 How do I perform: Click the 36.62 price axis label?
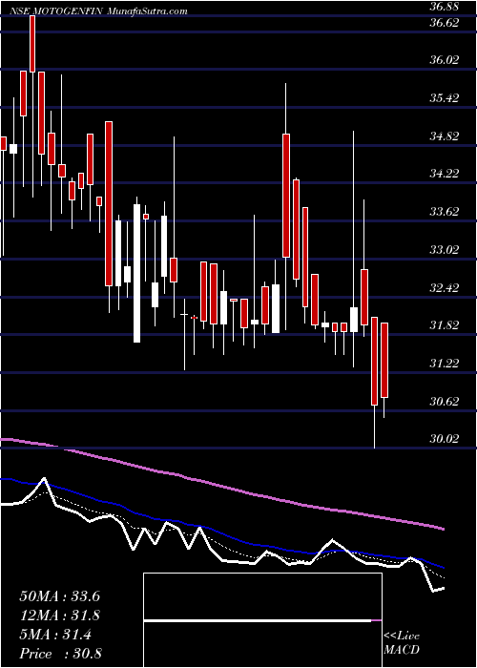click(444, 23)
